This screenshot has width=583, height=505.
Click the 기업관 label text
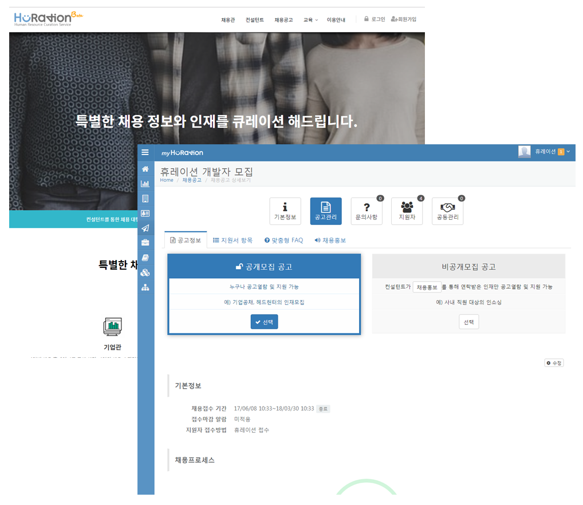click(113, 347)
